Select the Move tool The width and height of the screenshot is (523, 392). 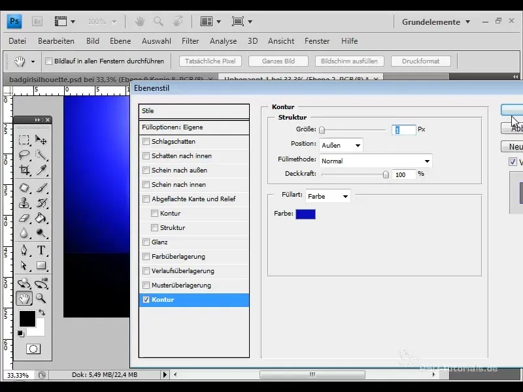(x=41, y=140)
